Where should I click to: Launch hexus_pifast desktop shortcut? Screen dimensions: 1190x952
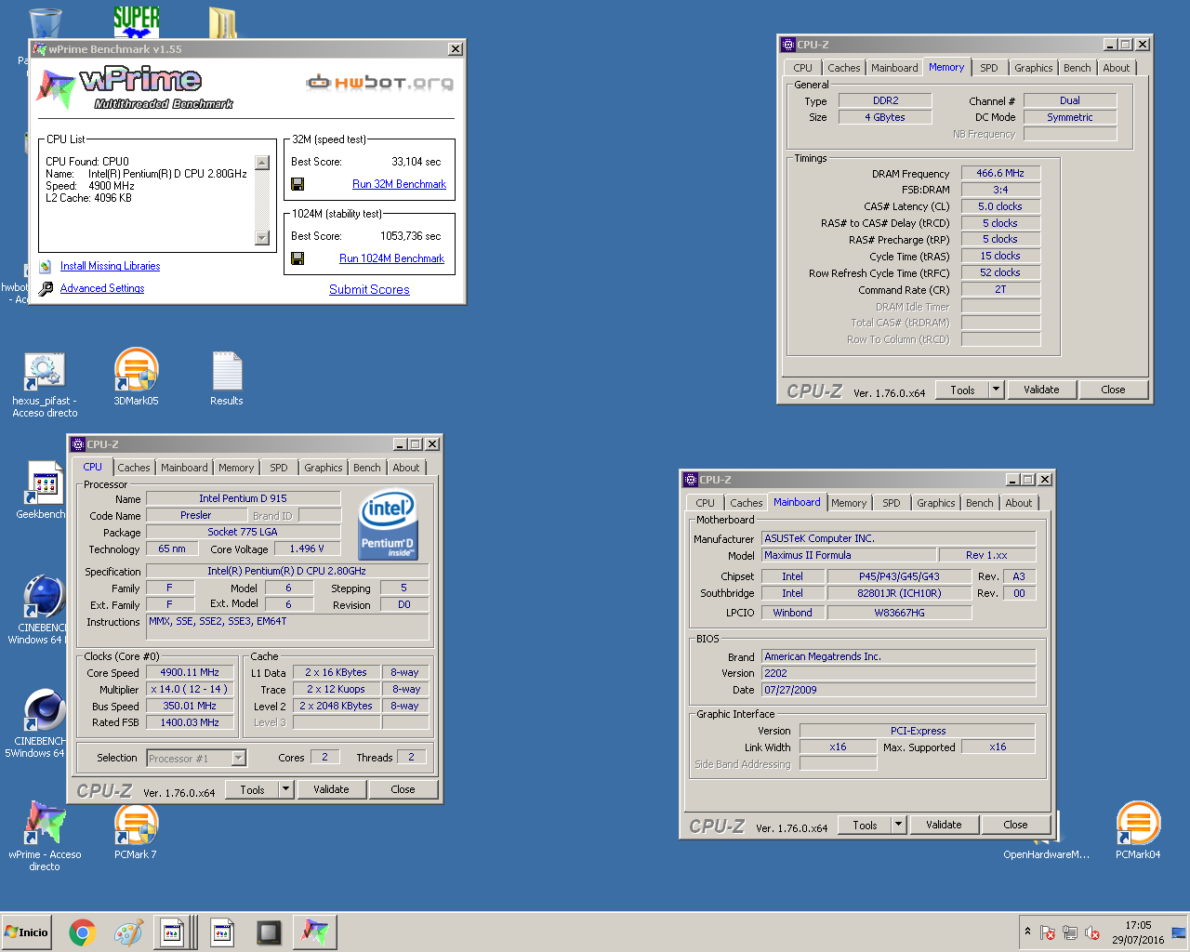point(45,384)
